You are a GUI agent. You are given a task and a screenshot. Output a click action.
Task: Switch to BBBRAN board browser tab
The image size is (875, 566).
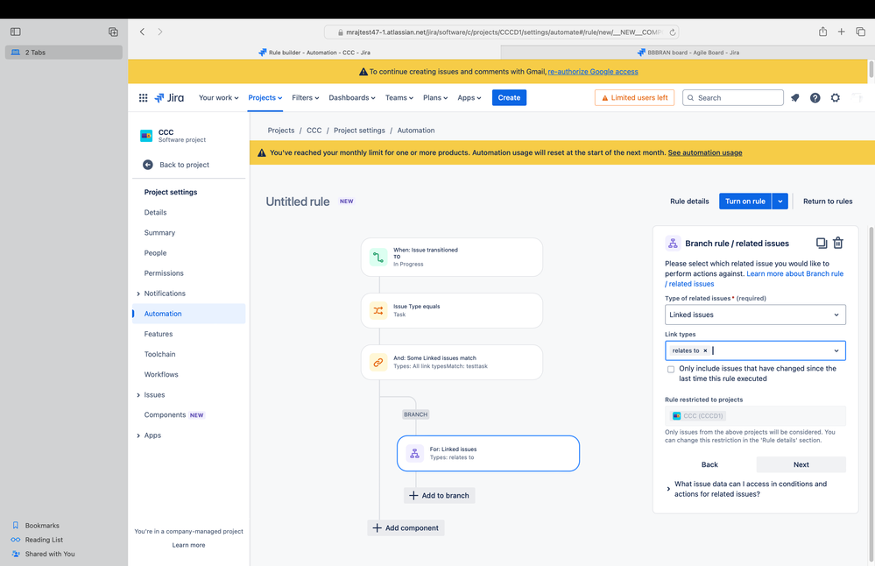click(x=688, y=53)
